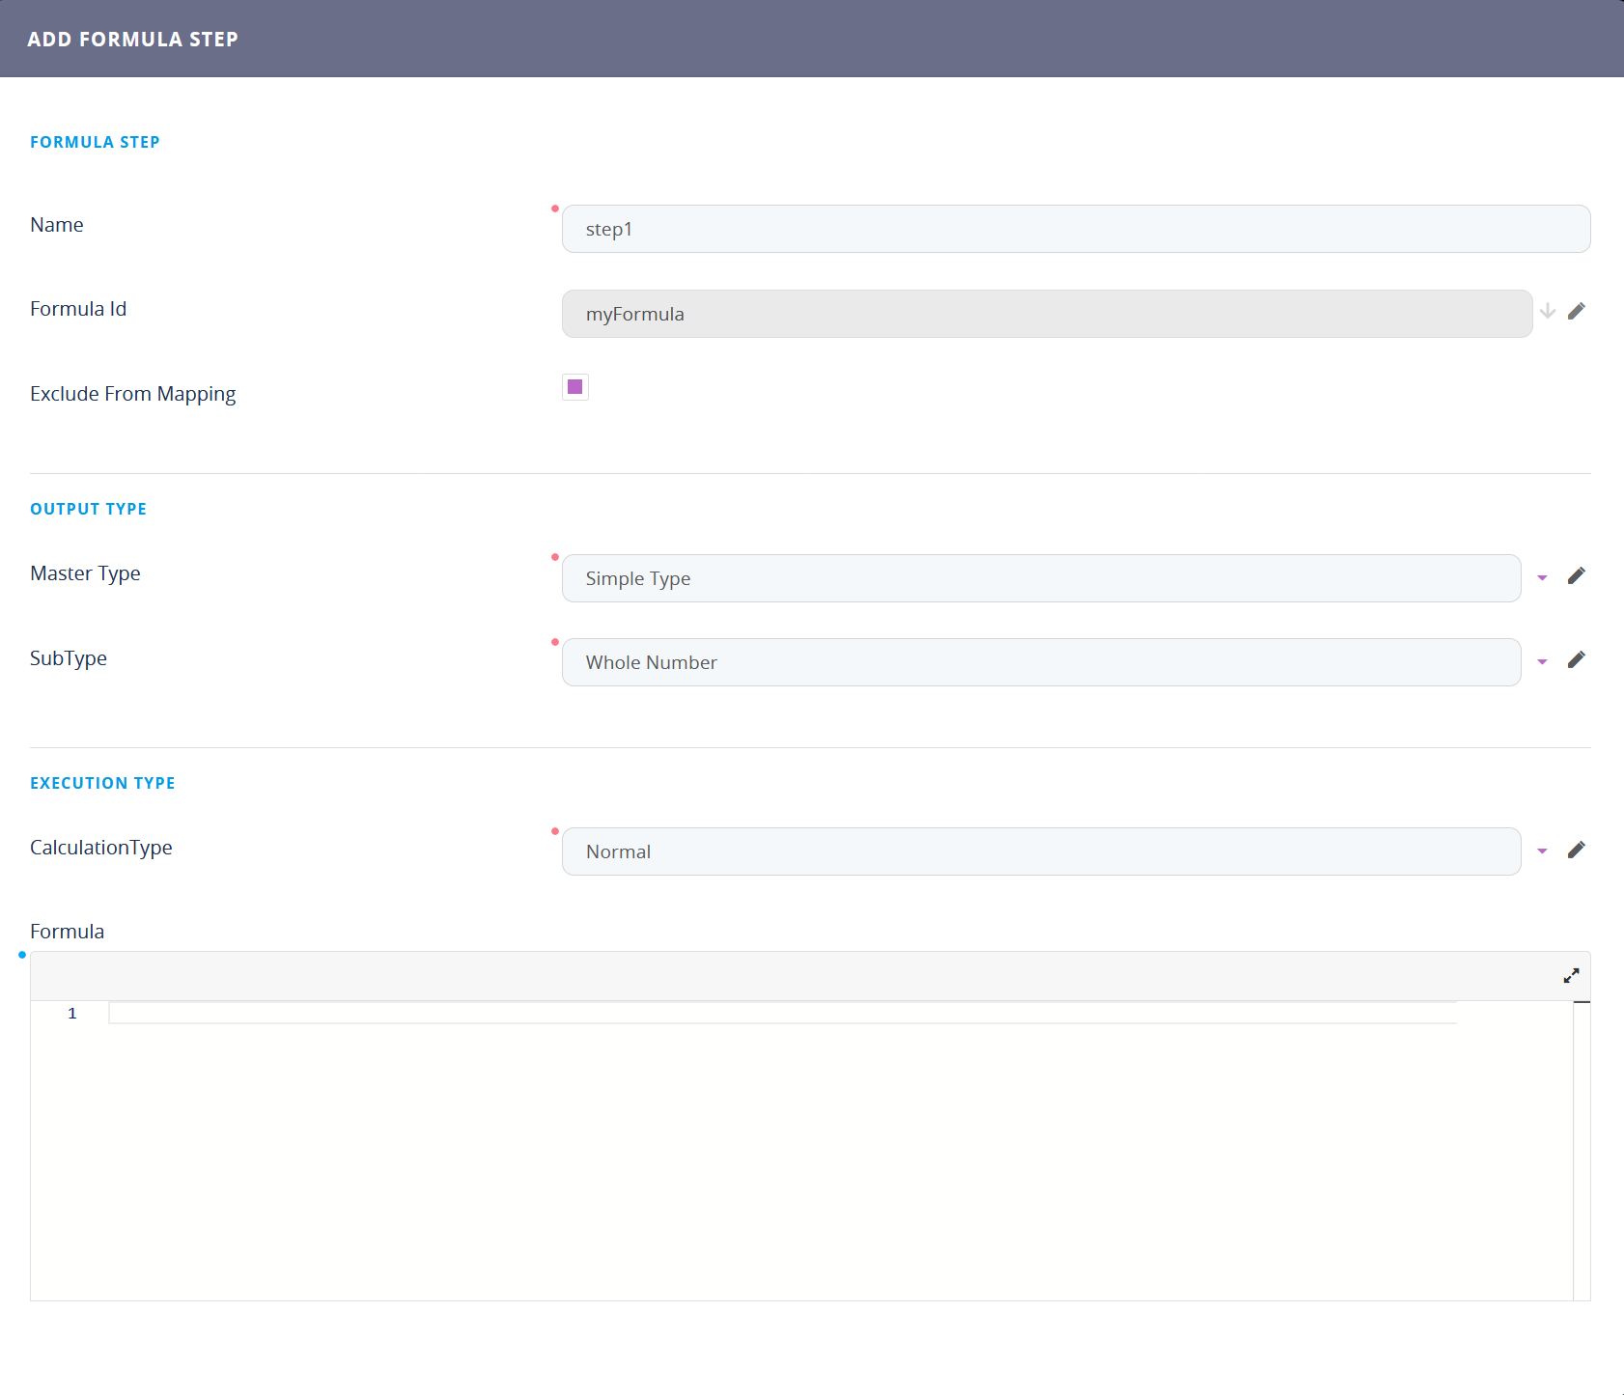The height and width of the screenshot is (1395, 1624).
Task: Expand the Formula editor to fullscreen
Action: tap(1571, 976)
